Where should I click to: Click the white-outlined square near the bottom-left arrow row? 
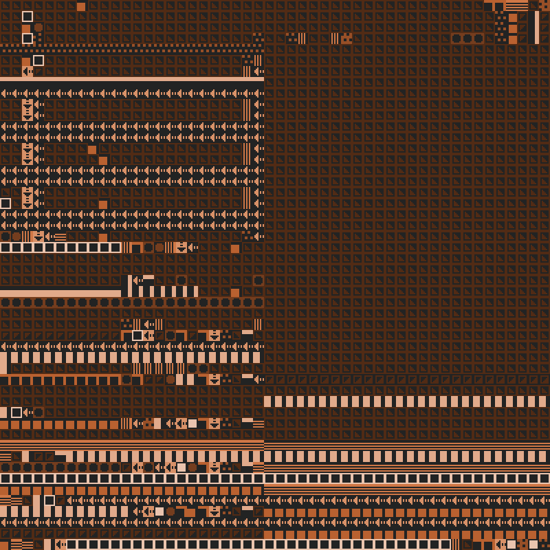point(49,500)
